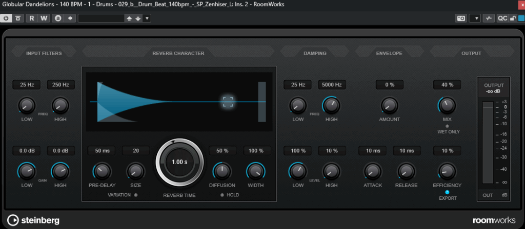Click the Bypass effect button

click(x=17, y=18)
